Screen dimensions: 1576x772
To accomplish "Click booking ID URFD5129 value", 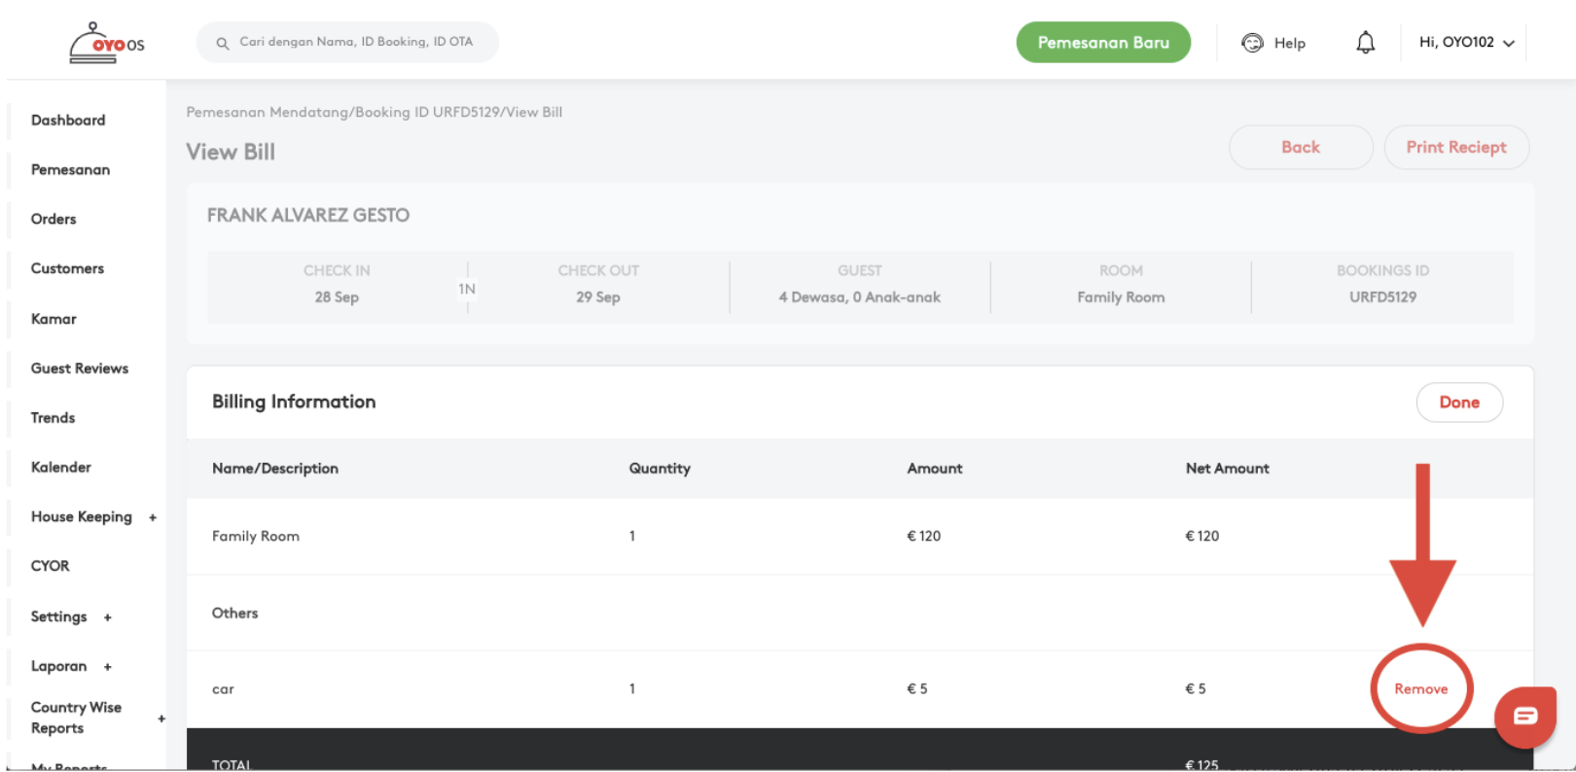I will pyautogui.click(x=1382, y=298).
